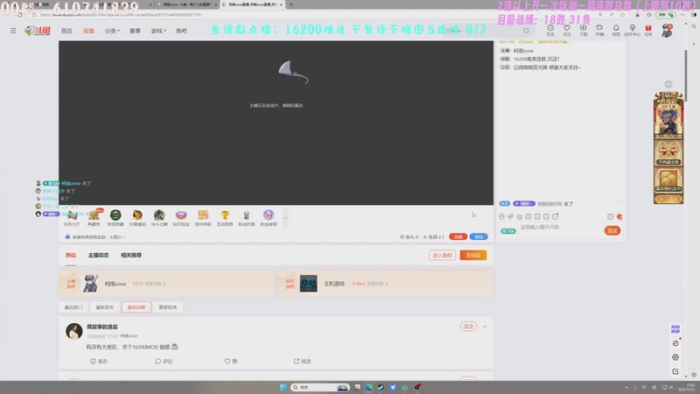Select 最近热门 sort filter
Viewport: 700px width, 394px height.
pyautogui.click(x=73, y=307)
